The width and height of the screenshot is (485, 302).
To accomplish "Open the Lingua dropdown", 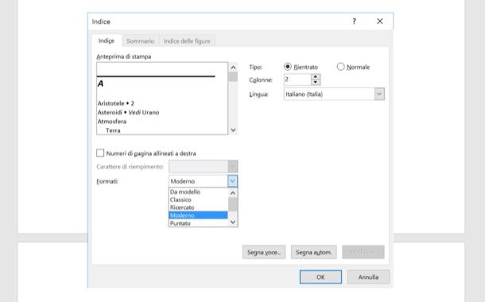I will pyautogui.click(x=379, y=94).
